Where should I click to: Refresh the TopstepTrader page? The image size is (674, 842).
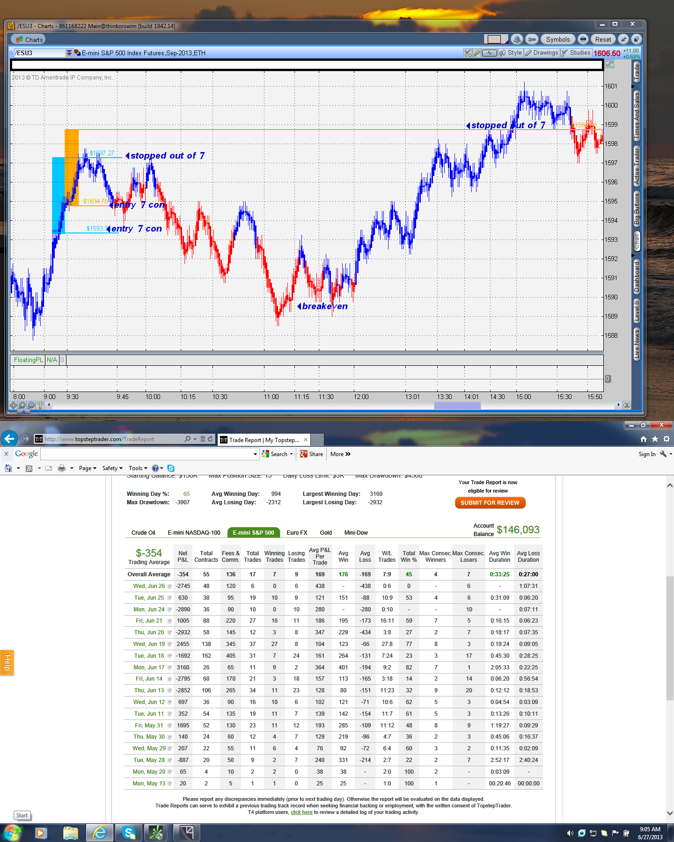coord(211,439)
